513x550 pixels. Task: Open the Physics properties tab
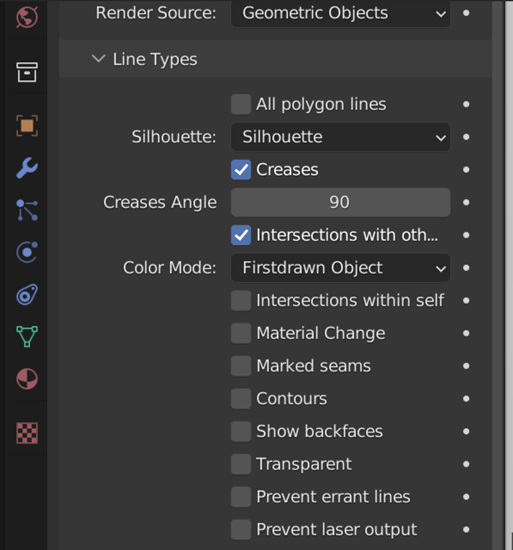point(26,252)
